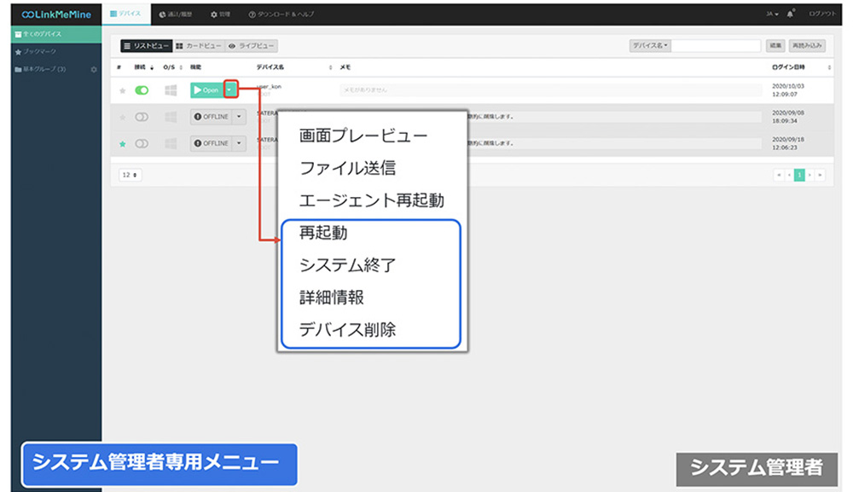This screenshot has height=492, width=853.
Task: Click the OFFLINE button in the 2020/09/08 row
Action: [211, 116]
